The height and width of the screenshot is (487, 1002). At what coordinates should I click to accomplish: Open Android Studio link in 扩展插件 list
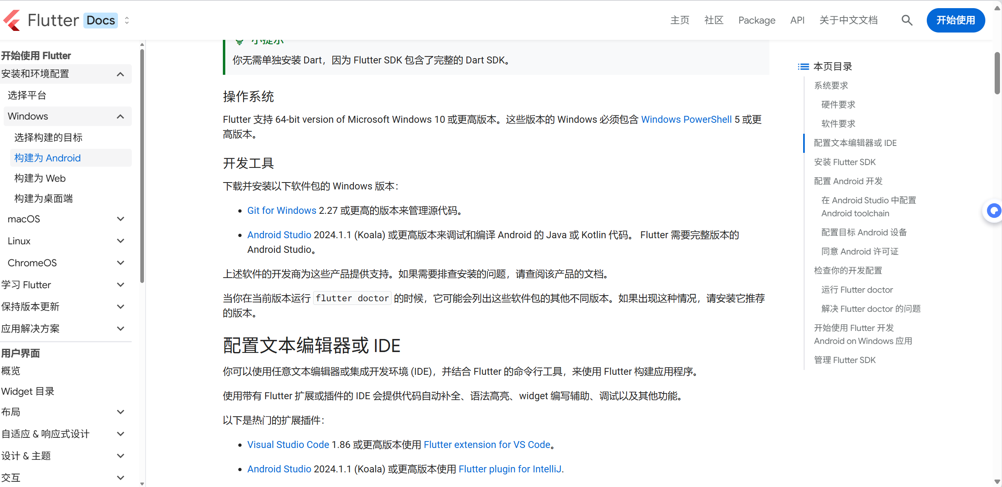[279, 469]
